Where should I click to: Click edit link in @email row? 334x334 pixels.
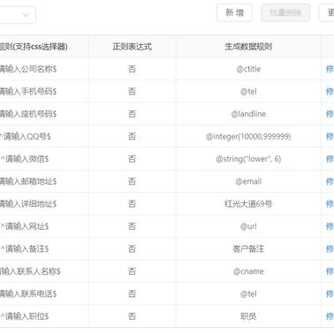330,181
